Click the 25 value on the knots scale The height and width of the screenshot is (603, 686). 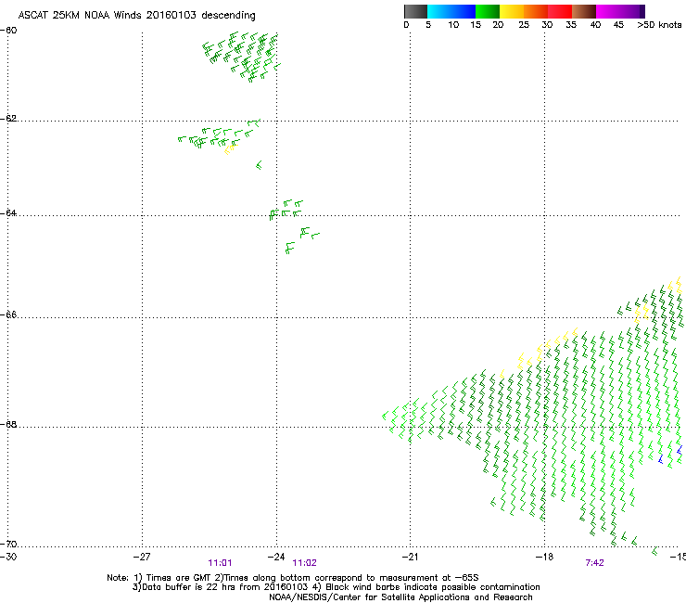tap(524, 24)
